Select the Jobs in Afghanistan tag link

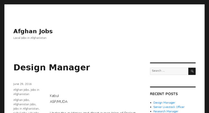(26, 109)
